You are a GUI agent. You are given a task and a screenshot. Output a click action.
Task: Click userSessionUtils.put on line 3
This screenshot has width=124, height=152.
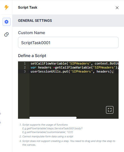coord(49,71)
